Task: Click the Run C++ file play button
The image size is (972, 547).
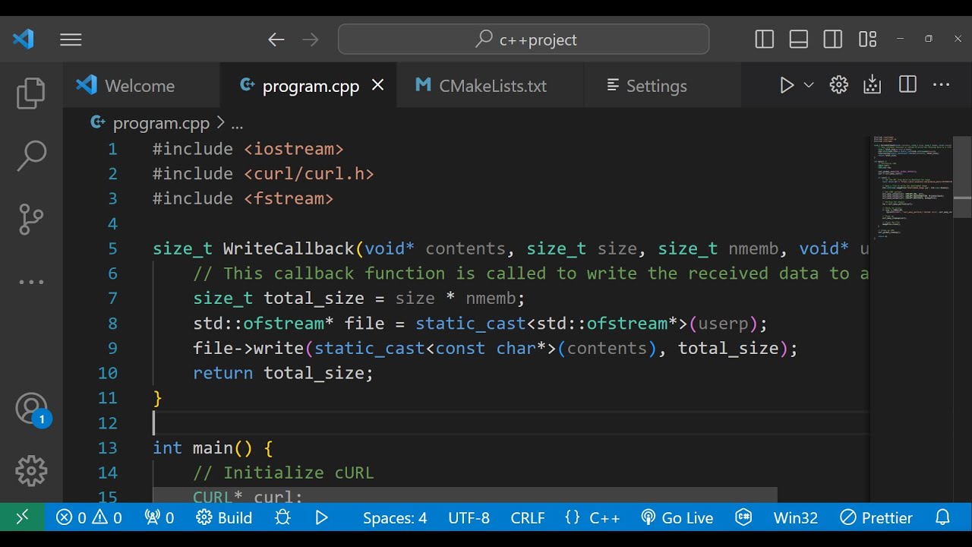Action: coord(787,85)
